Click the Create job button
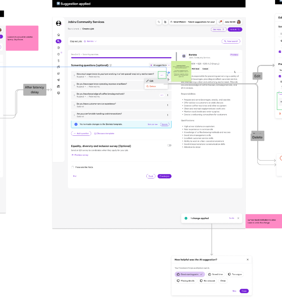This screenshot has height=298, width=282. coord(164,176)
